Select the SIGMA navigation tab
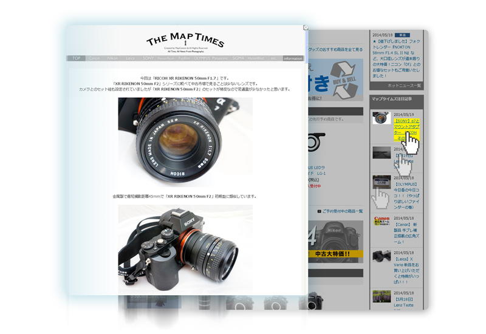 [x=238, y=58]
